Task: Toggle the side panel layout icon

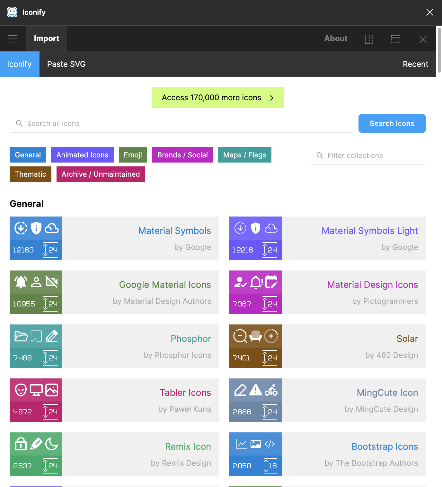Action: [369, 39]
